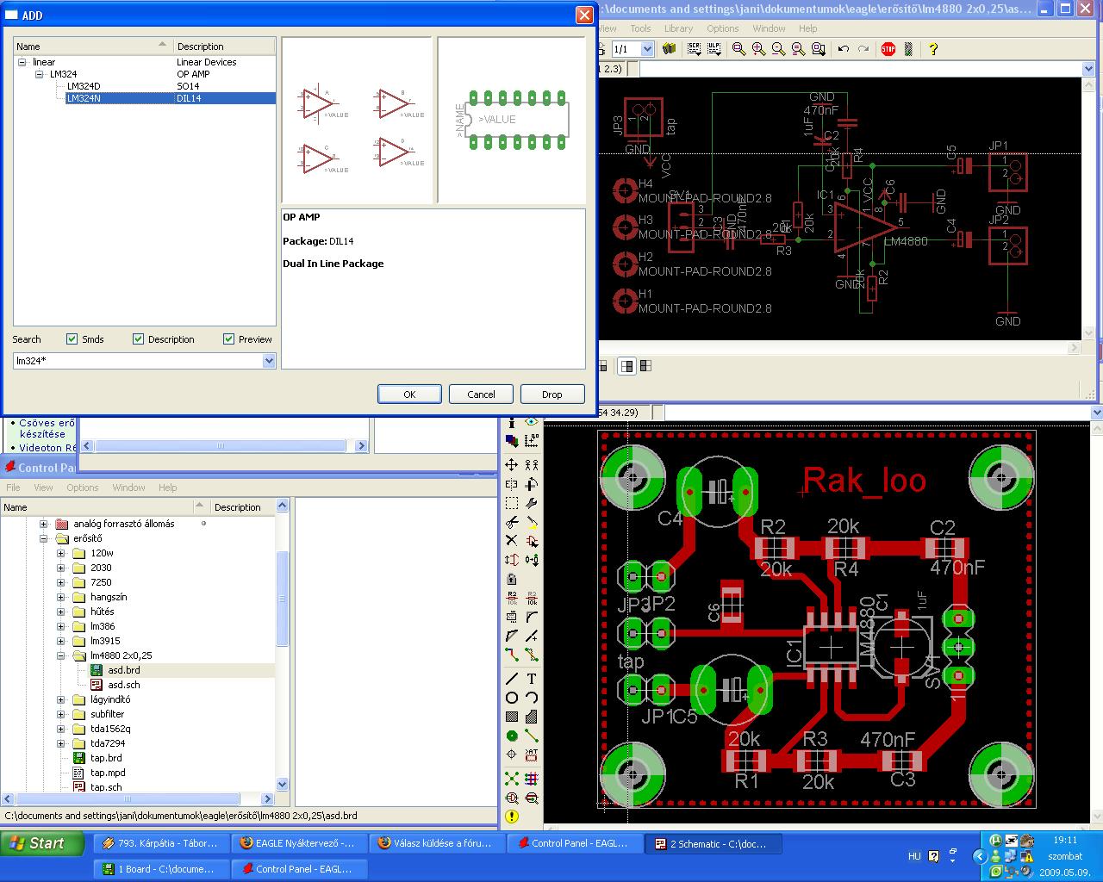Image resolution: width=1103 pixels, height=882 pixels.
Task: Expand the analóg forrasztó állomás node
Action: pyautogui.click(x=43, y=524)
